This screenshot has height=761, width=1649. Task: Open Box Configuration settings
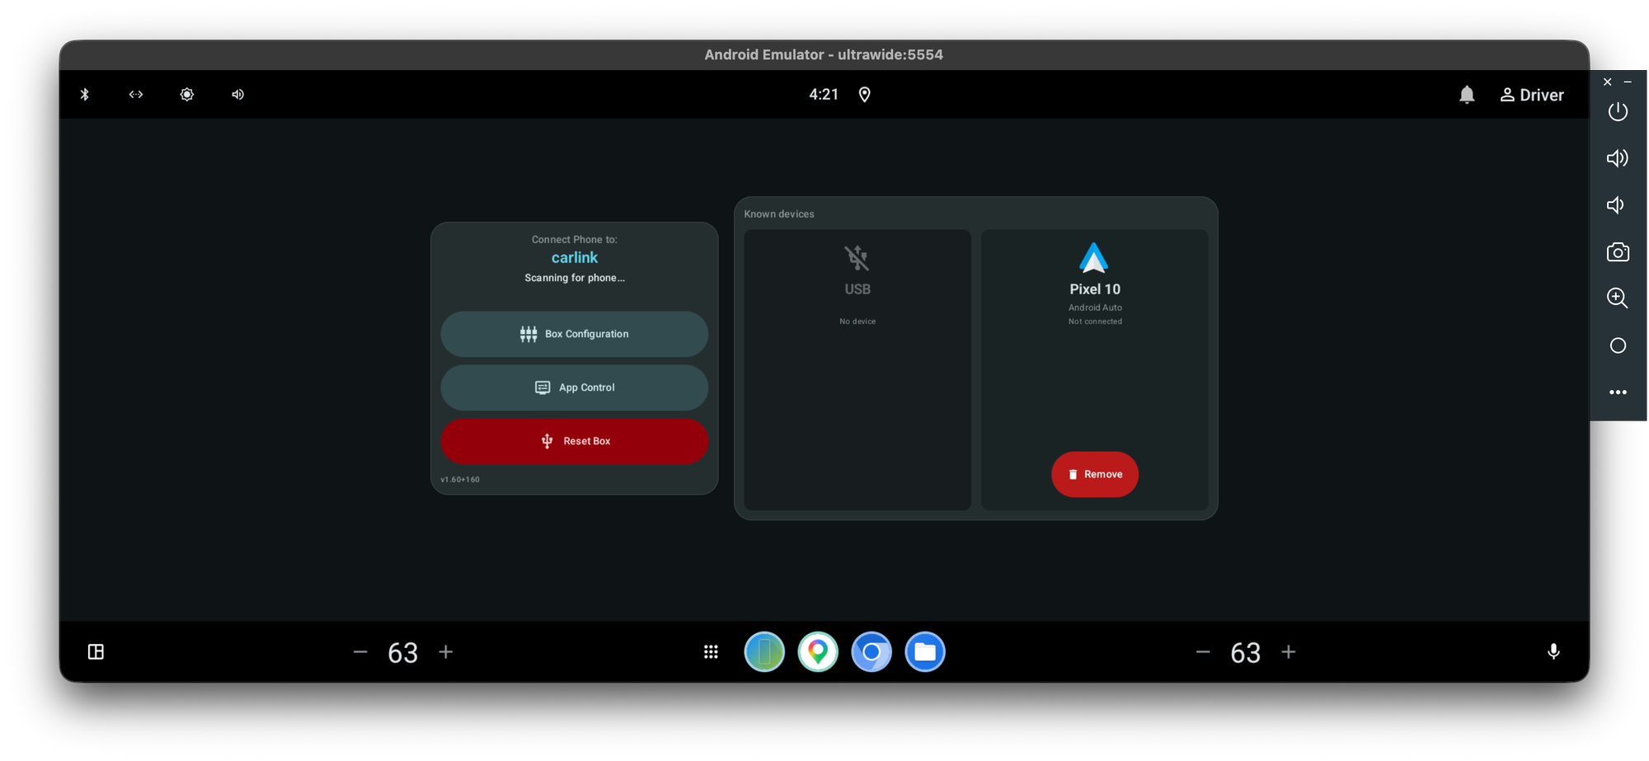pyautogui.click(x=575, y=334)
